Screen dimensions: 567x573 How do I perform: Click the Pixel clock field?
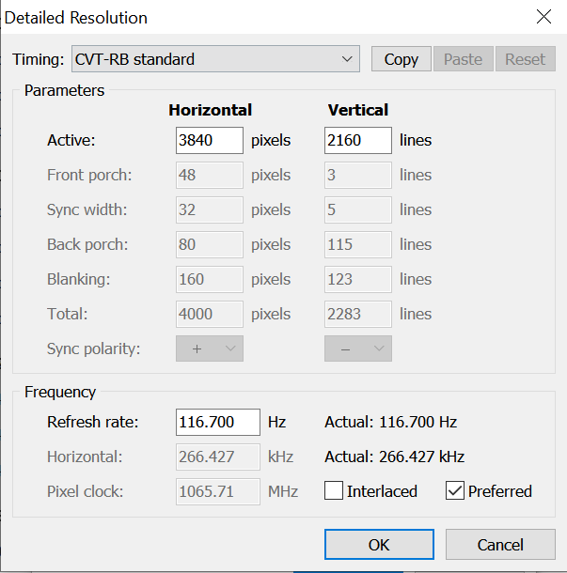(x=218, y=491)
